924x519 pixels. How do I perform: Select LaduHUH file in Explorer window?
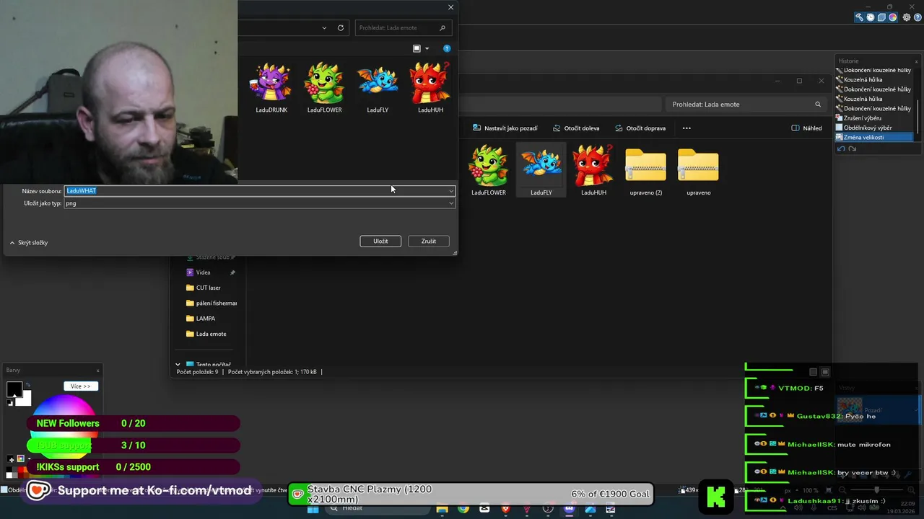593,170
